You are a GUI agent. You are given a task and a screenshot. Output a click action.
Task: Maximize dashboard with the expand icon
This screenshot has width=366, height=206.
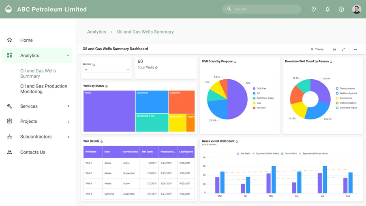[x=343, y=49]
